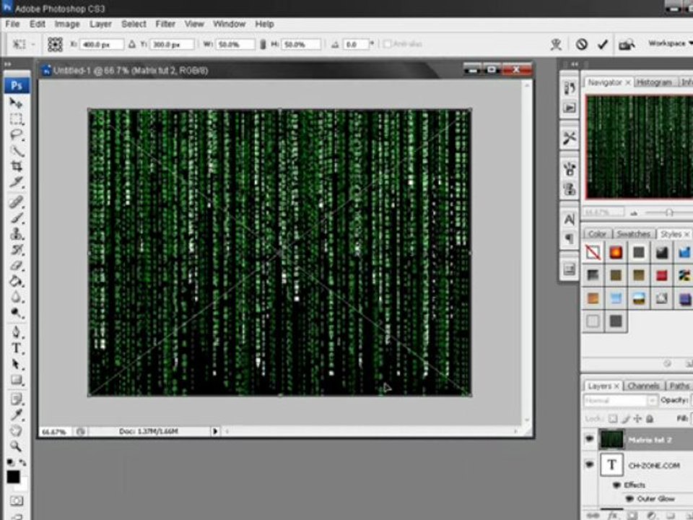Toggle lock position in Layers panel

point(637,418)
